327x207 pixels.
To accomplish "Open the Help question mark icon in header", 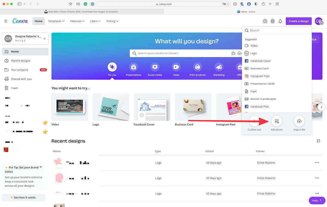I will (265, 21).
